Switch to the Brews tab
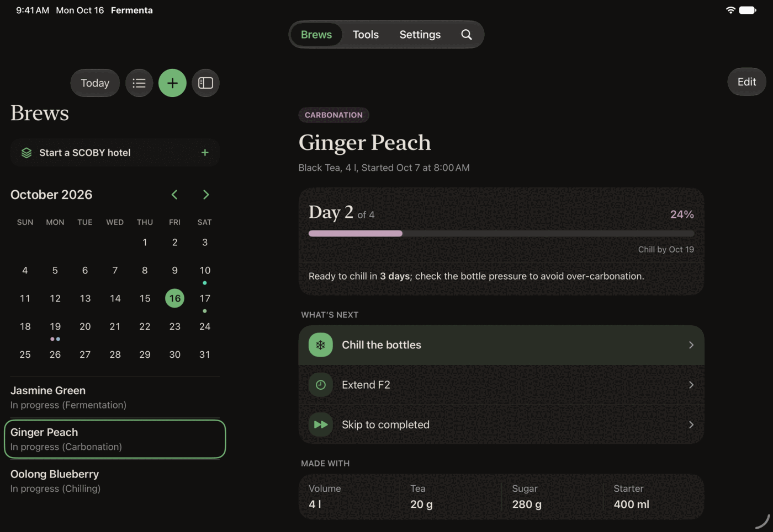The image size is (773, 532). pyautogui.click(x=316, y=35)
